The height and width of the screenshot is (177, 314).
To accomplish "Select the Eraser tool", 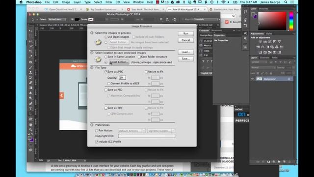I will point(30,83).
